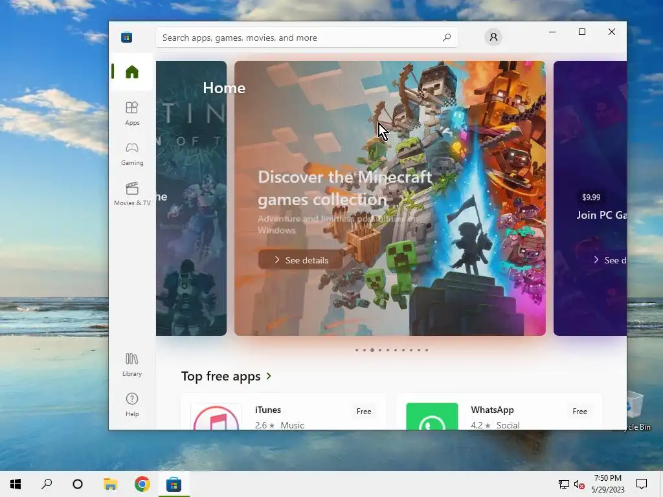Open the Help section
The image size is (663, 497).
click(132, 404)
